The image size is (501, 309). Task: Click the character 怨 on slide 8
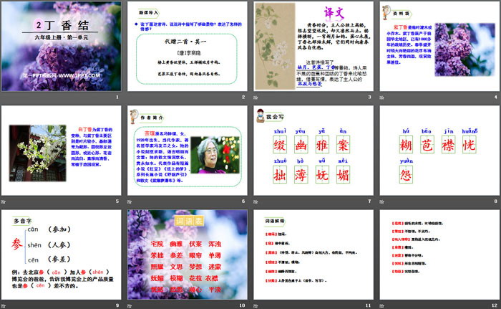(406, 175)
